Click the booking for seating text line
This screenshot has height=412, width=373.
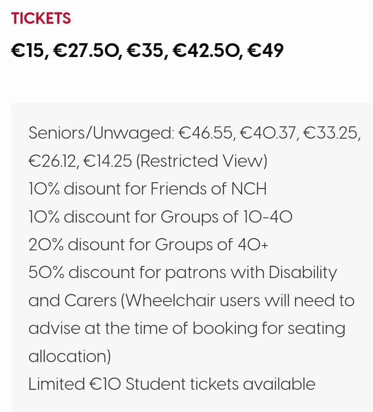pyautogui.click(x=187, y=328)
